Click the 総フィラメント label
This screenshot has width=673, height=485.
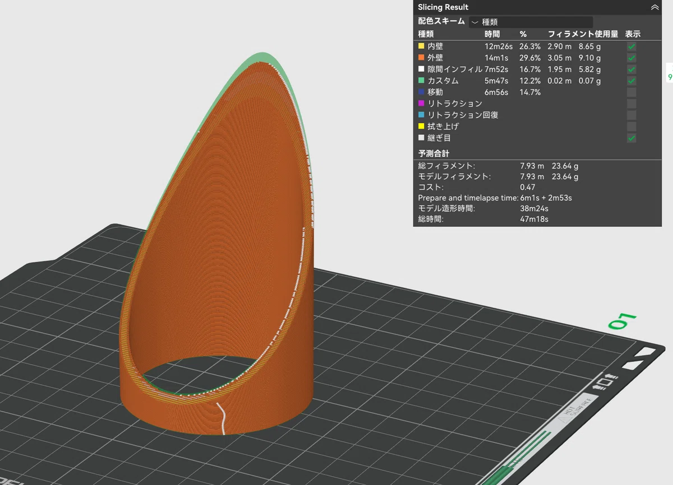pyautogui.click(x=446, y=166)
